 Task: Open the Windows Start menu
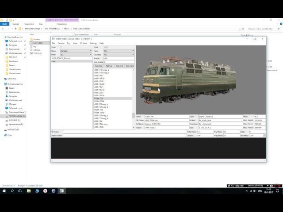(4, 191)
